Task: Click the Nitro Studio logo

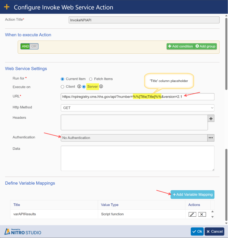Action: point(23,231)
